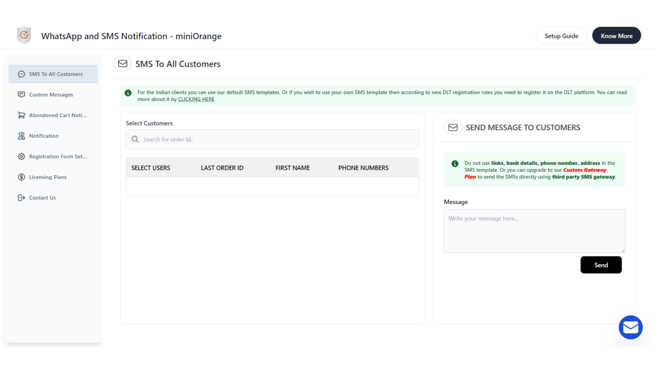Select the Contact Us exit icon
This screenshot has width=660, height=371.
click(21, 197)
